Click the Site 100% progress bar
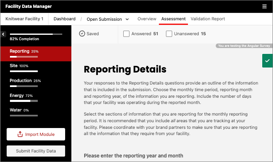273x162 pixels. (x=24, y=71)
